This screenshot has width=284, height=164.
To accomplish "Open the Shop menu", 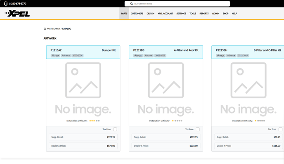I will coord(225,13).
